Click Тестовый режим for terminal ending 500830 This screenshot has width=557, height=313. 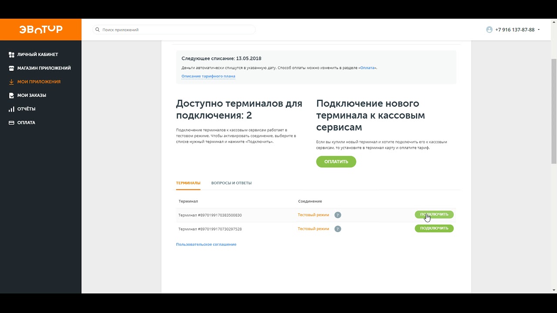tap(313, 215)
